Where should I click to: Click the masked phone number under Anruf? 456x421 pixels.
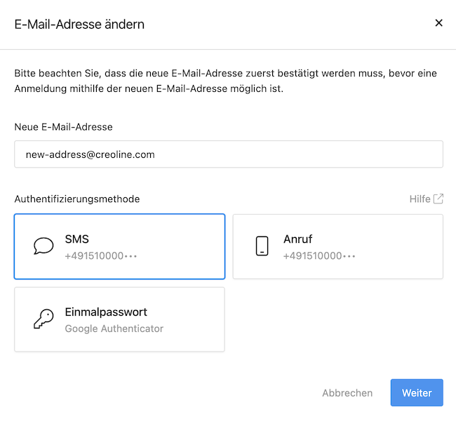pos(319,256)
